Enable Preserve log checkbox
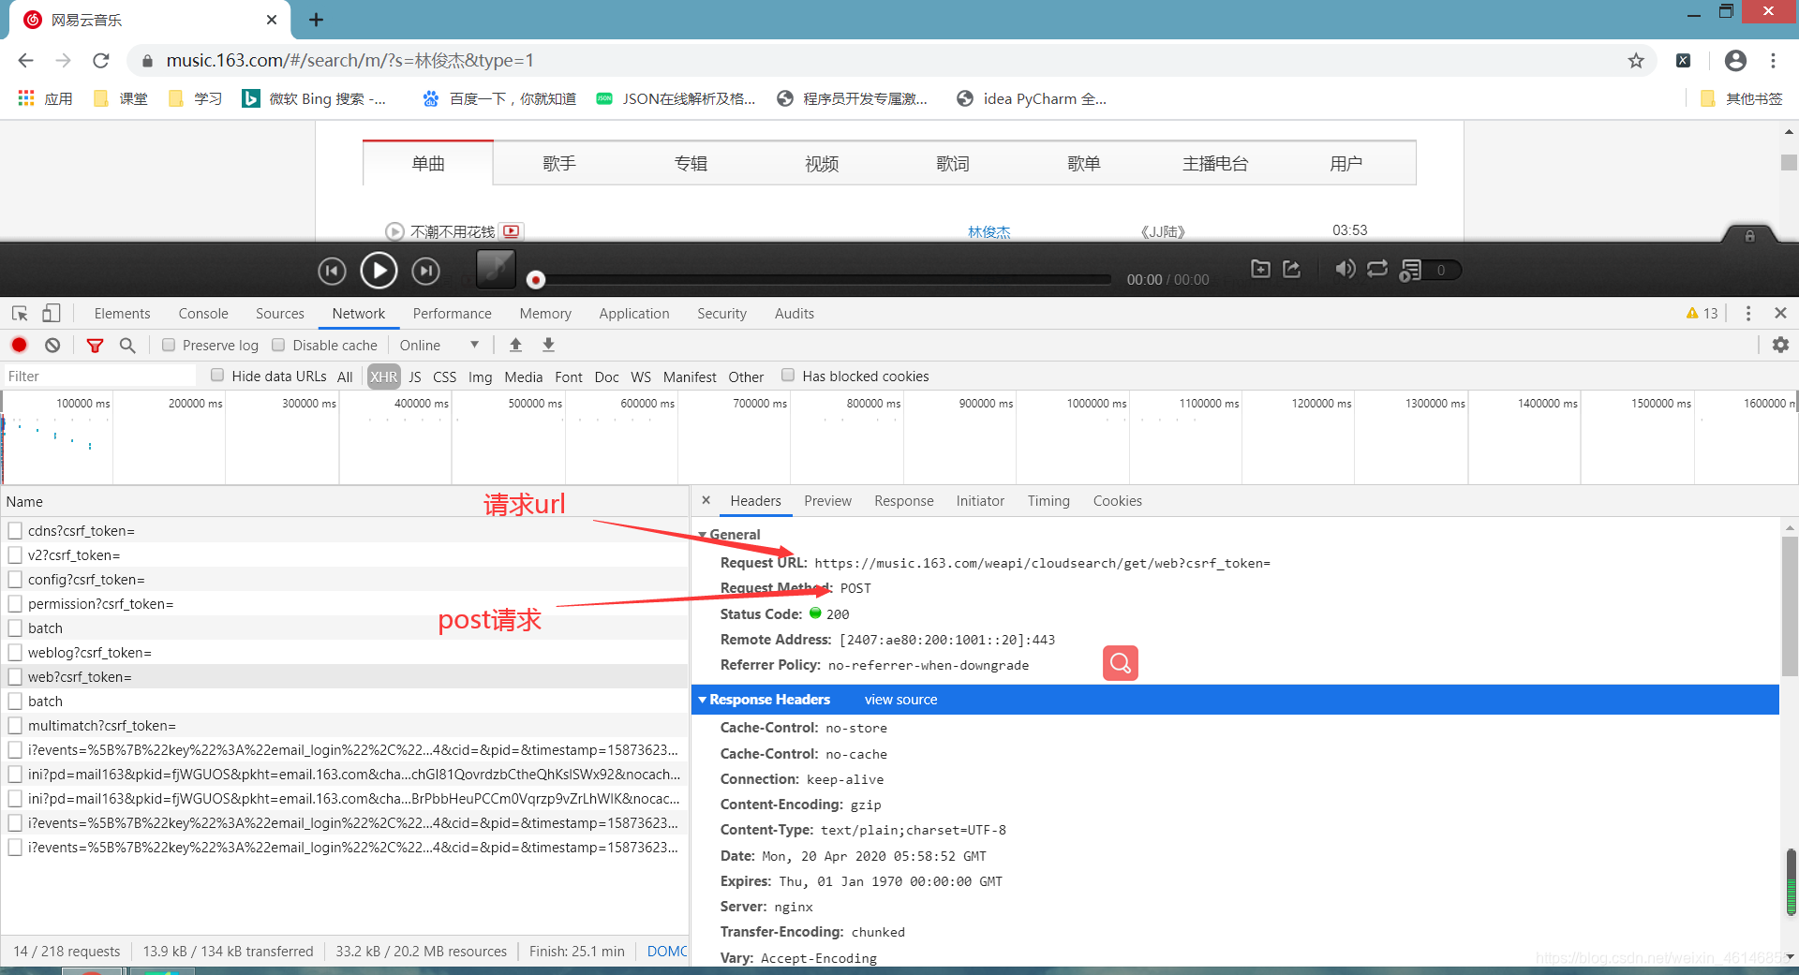This screenshot has height=975, width=1799. pyautogui.click(x=169, y=345)
